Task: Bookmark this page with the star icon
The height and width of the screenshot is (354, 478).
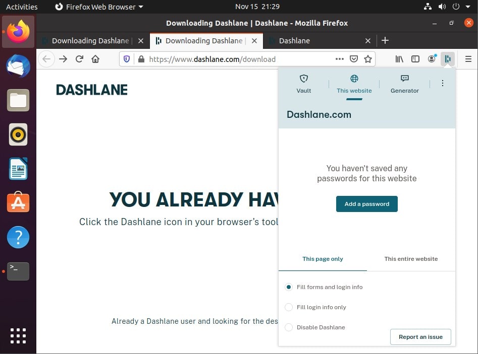Action: (x=368, y=59)
